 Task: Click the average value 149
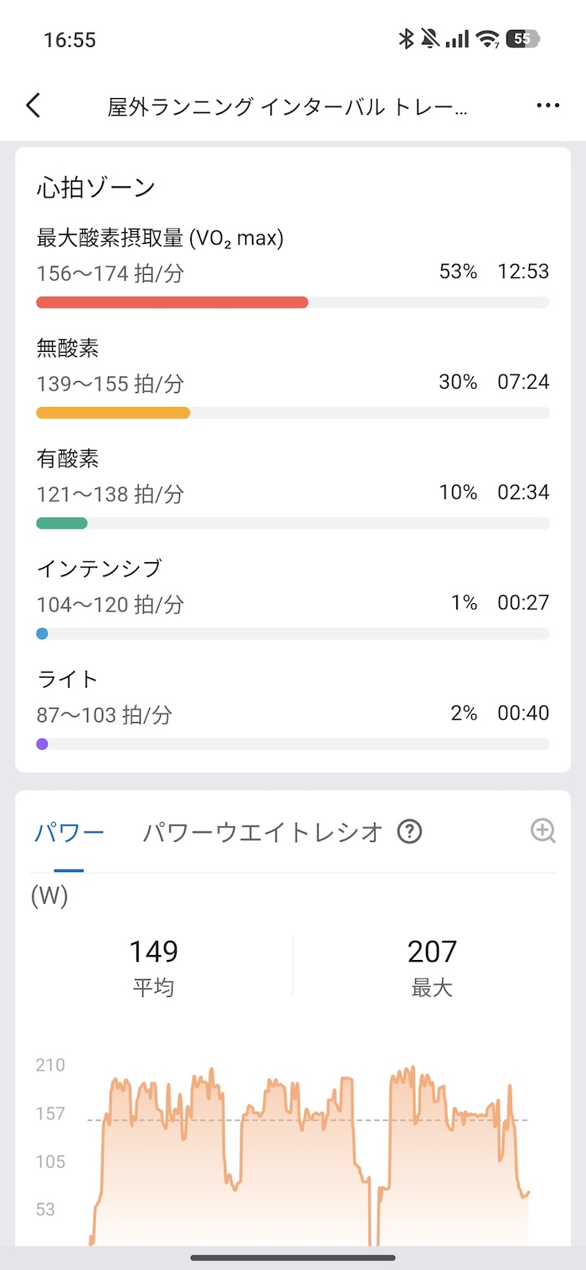click(x=154, y=951)
